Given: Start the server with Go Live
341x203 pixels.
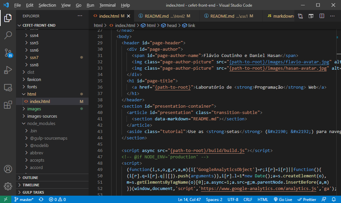Looking at the screenshot, I should pos(283,199).
